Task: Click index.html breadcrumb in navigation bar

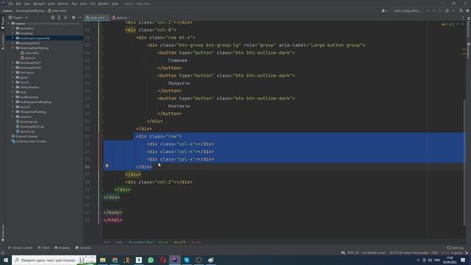Action: 57,11
